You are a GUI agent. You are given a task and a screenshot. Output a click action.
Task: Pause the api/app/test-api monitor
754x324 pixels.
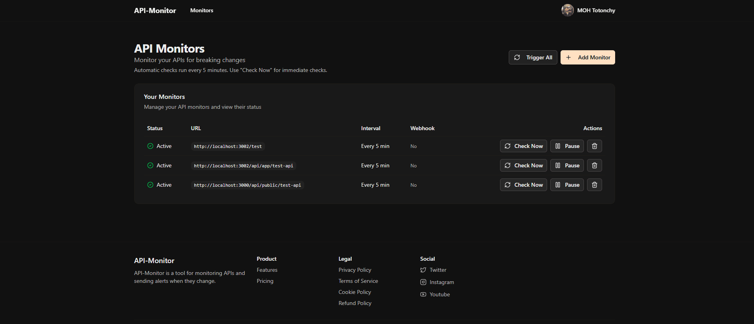[567, 165]
